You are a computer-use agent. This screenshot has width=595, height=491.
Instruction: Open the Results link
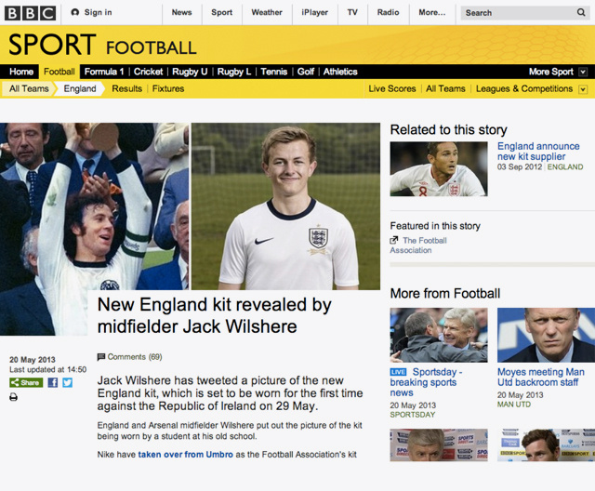(126, 88)
